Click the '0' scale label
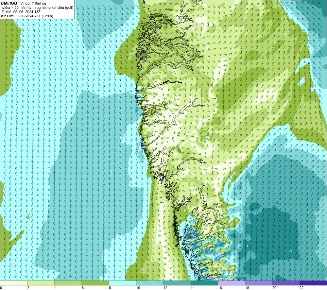 click(1, 288)
